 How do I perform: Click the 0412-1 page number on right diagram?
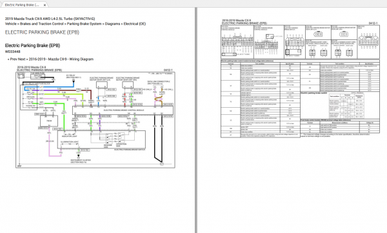(x=373, y=23)
